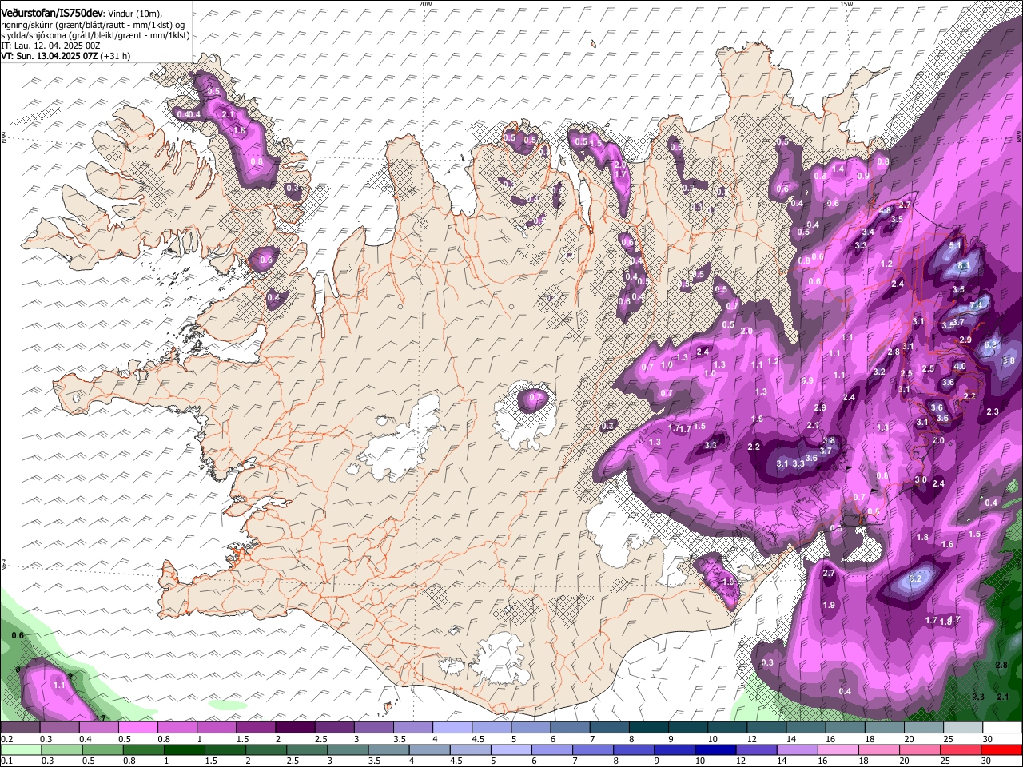Pick the bright pink 0.5–0.8 swatch, top legend row
Viewport: 1023px width, 767px height.
137,727
